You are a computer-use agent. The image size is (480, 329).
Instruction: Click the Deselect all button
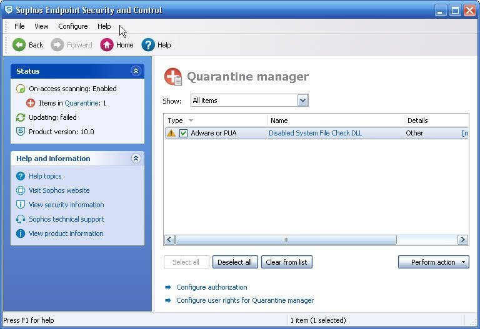coord(235,262)
